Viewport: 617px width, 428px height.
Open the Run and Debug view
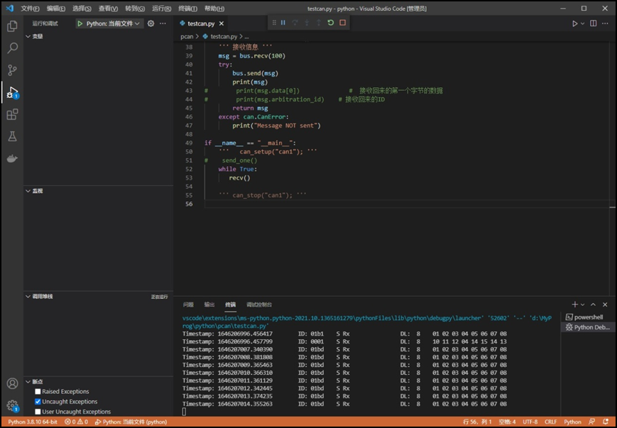12,92
